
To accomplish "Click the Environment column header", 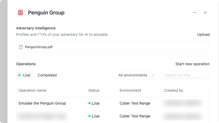I will click(x=130, y=90).
